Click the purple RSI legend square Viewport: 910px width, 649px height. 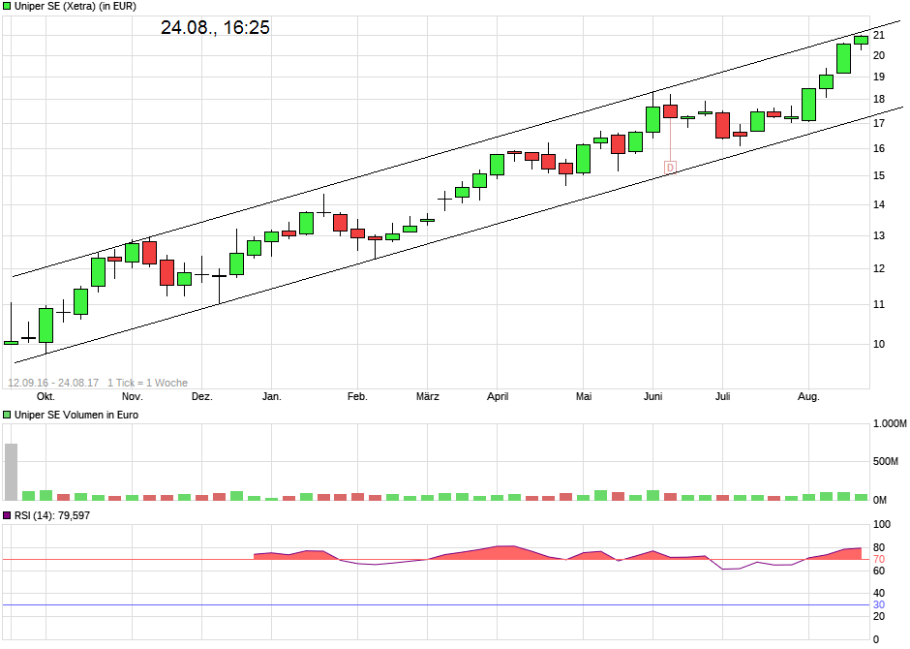[7, 515]
